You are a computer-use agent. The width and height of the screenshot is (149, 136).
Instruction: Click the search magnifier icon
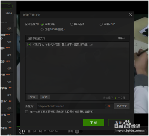9,6
